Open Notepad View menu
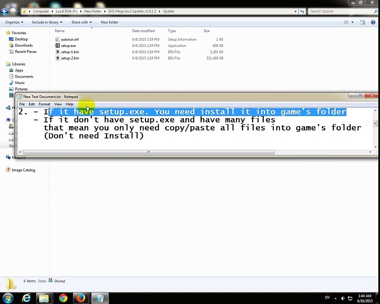380x304 pixels. click(58, 104)
